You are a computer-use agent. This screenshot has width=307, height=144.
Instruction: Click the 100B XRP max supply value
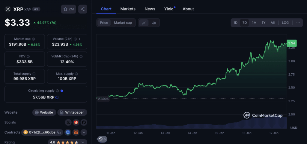click(x=67, y=79)
